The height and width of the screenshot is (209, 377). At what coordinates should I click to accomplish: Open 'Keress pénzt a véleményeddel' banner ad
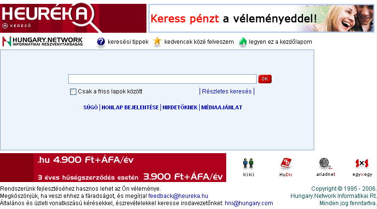(261, 18)
